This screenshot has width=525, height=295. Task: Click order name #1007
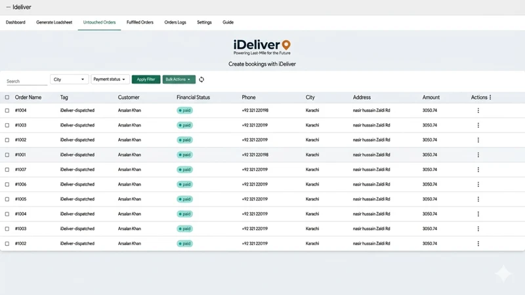pyautogui.click(x=20, y=170)
